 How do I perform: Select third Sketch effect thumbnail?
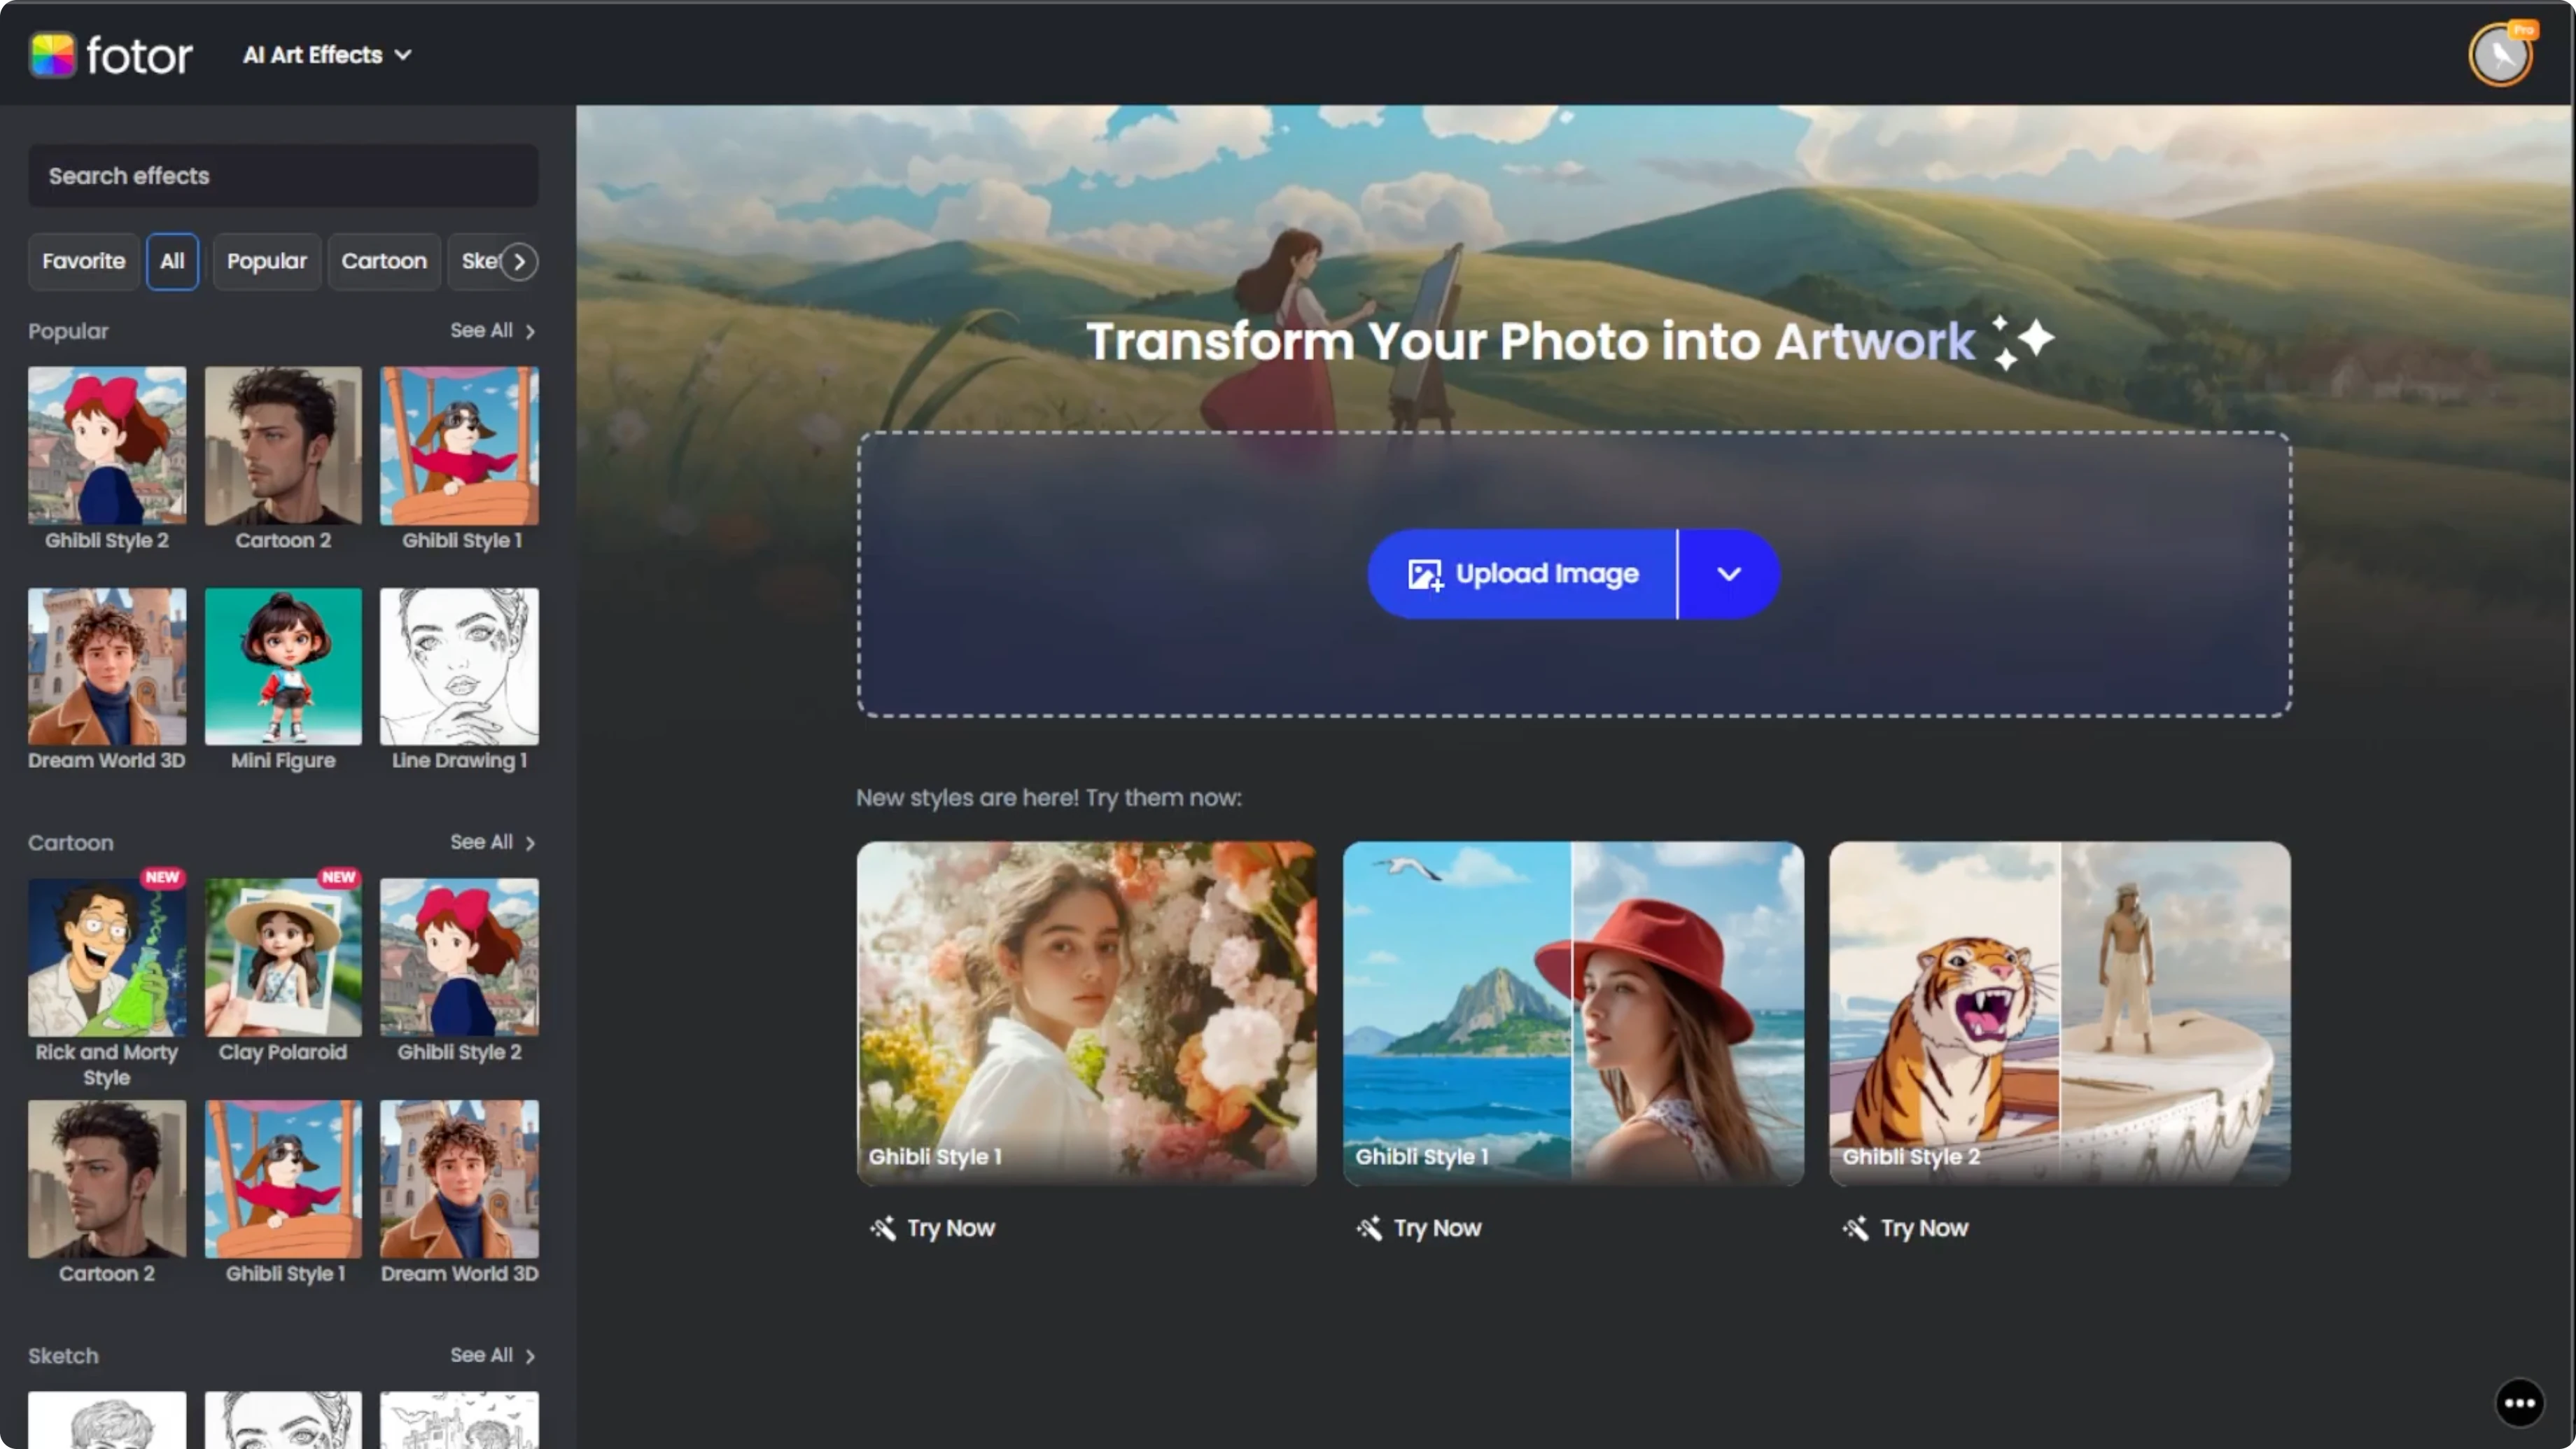460,1420
